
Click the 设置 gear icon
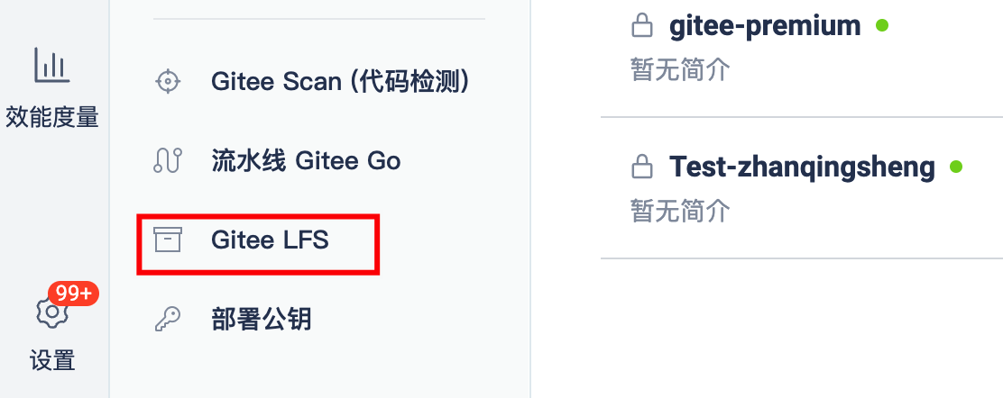51,312
